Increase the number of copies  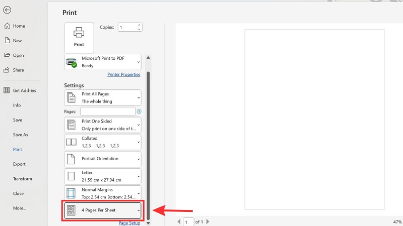point(140,25)
